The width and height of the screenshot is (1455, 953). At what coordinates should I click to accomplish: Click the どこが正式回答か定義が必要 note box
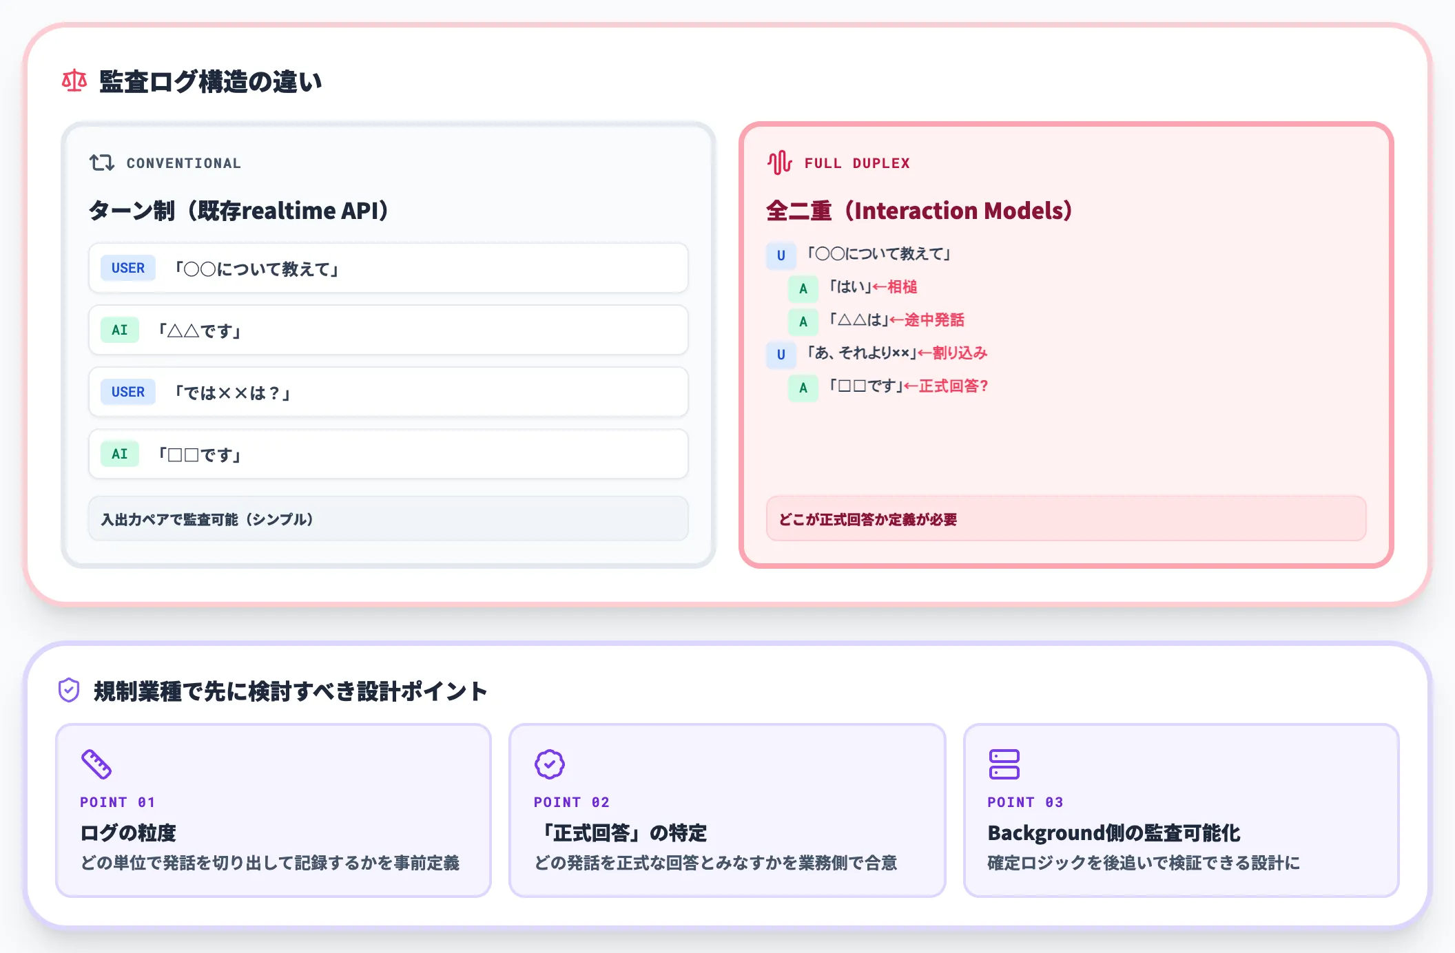pyautogui.click(x=1066, y=519)
